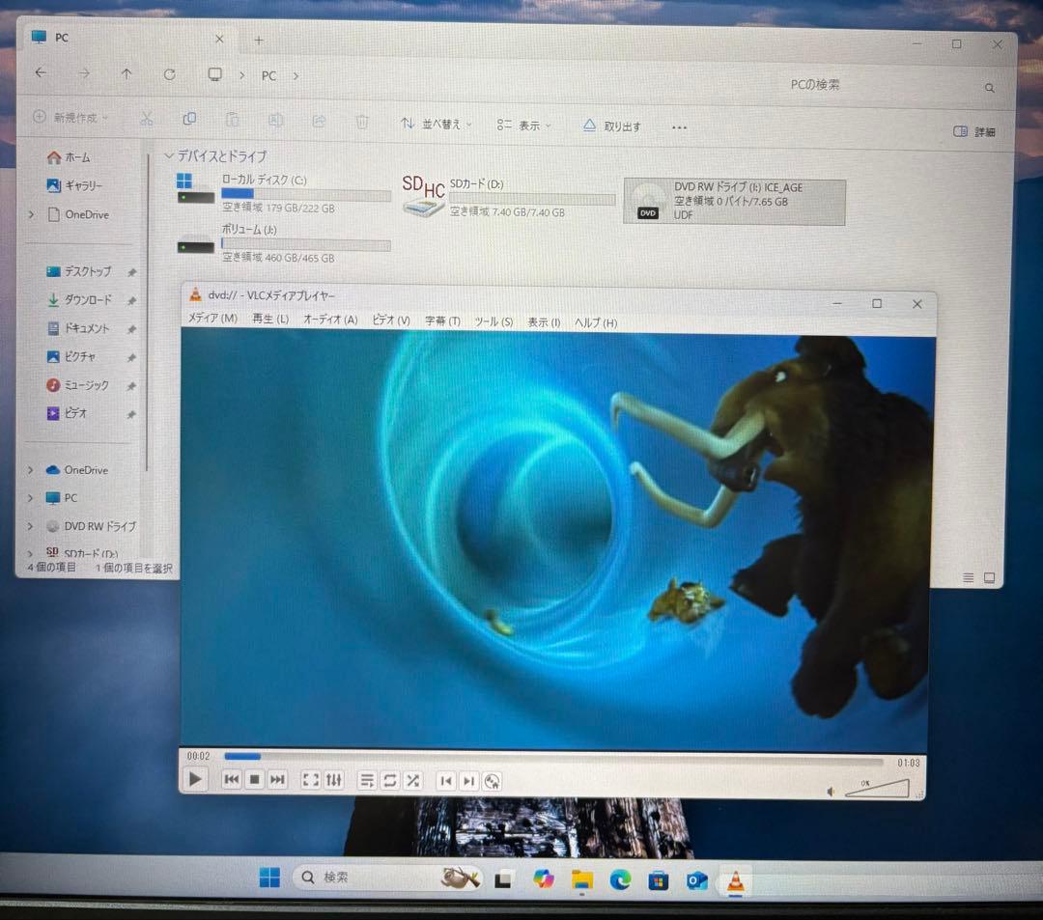Jump to previous media track in VLC
This screenshot has height=920, width=1043.
pos(232,780)
